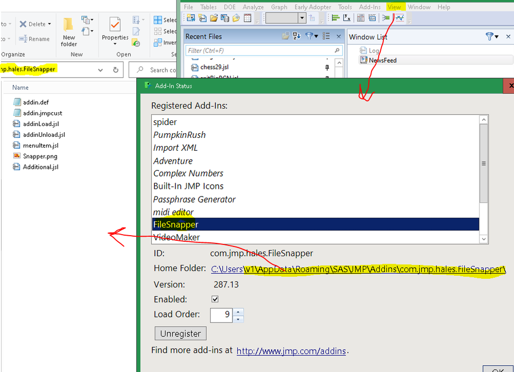The image size is (514, 372).
Task: Click the Unregister button
Action: [180, 333]
